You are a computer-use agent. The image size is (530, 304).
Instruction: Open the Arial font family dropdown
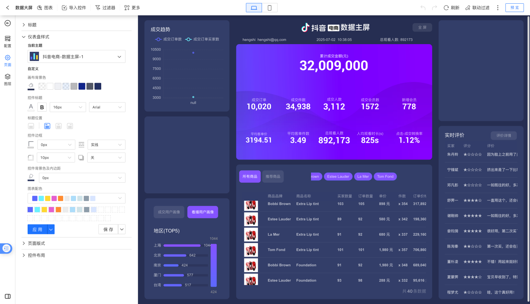[107, 107]
